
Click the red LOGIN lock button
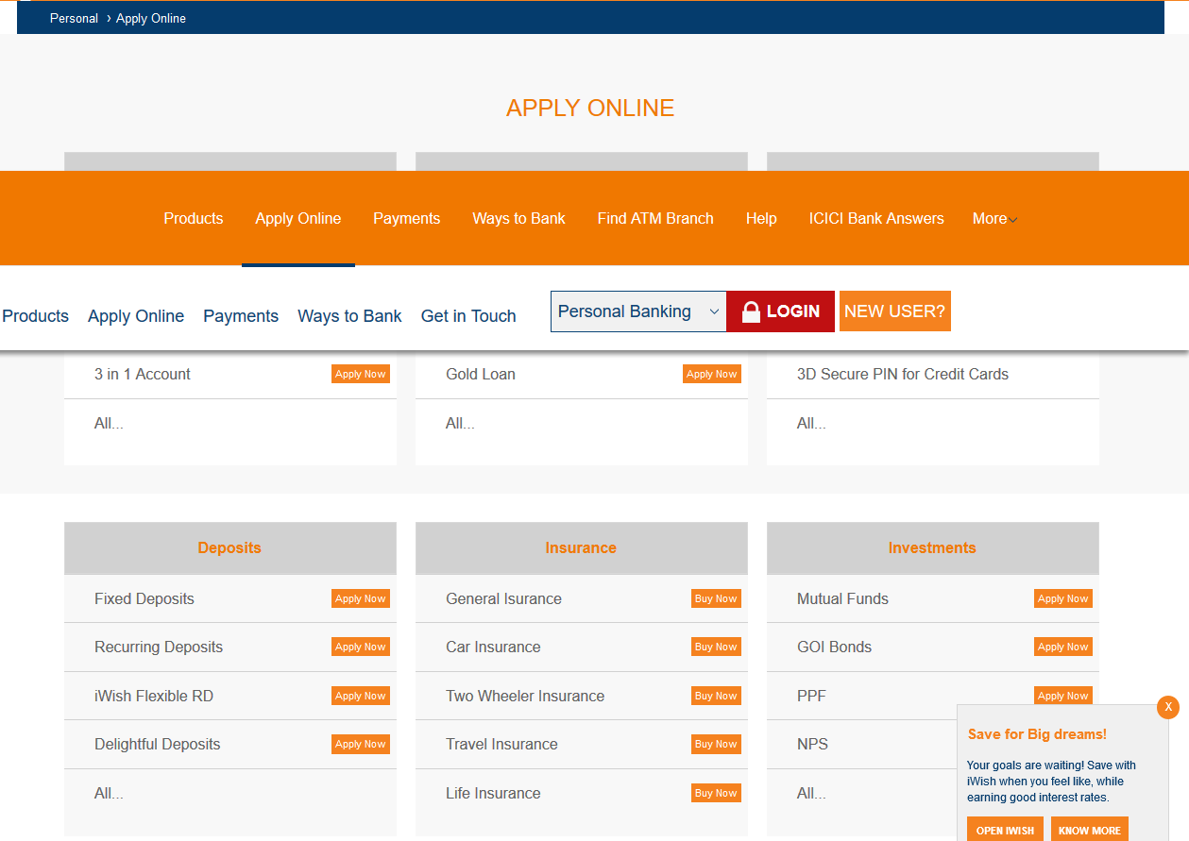pos(780,311)
